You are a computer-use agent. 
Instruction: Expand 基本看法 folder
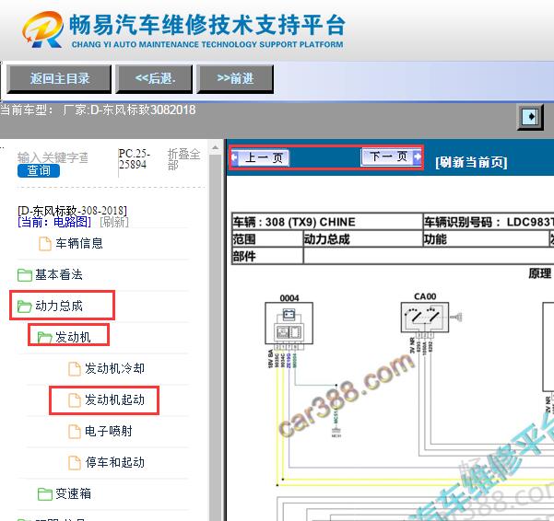(59, 274)
